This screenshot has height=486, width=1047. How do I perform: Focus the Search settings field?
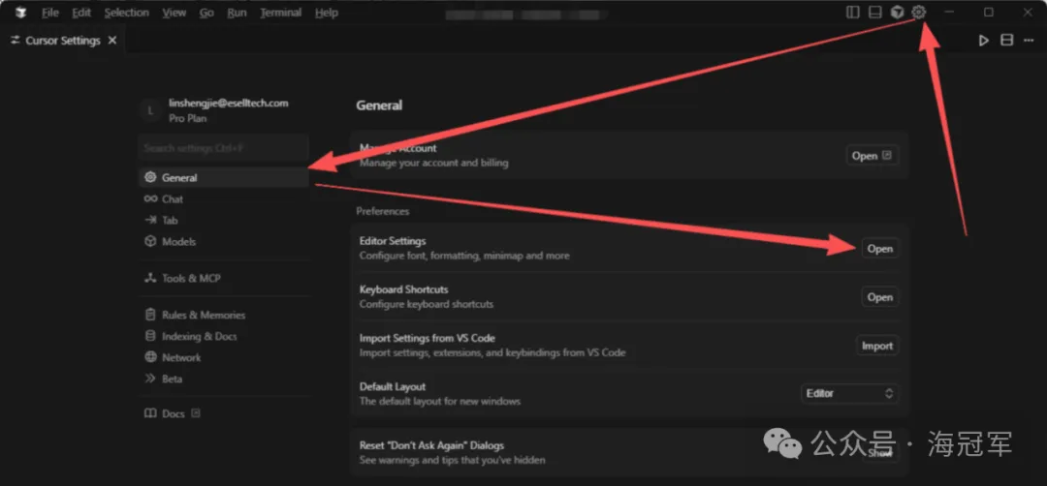(224, 148)
